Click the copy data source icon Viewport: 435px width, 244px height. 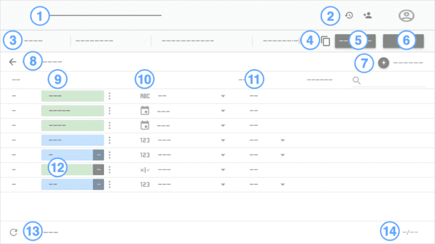pos(326,41)
